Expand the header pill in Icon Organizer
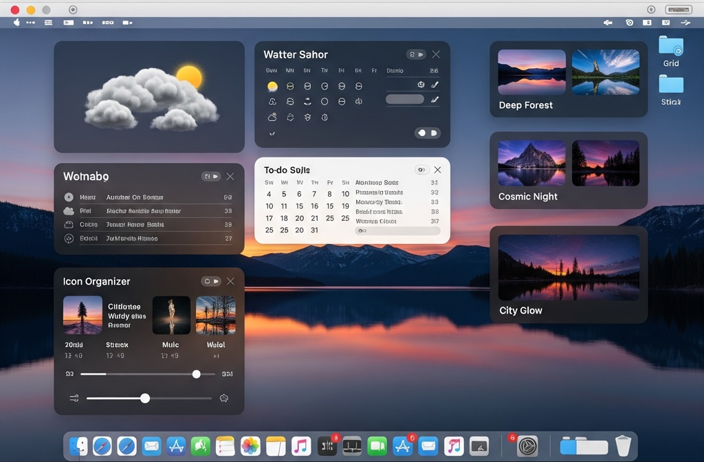 coord(211,281)
